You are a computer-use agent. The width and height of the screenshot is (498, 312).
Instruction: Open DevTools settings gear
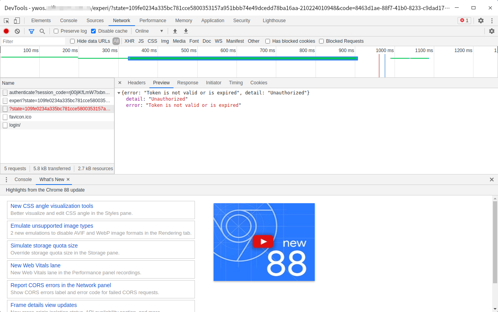tap(481, 20)
